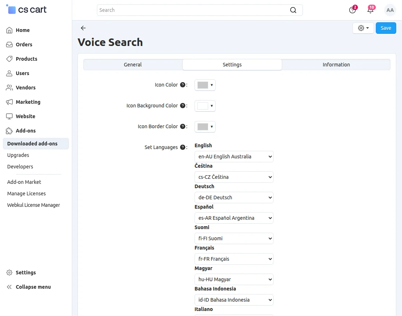Viewport: 402px width, 316px height.
Task: Open the Bahasa Indonesia language dropdown
Action: pyautogui.click(x=234, y=300)
